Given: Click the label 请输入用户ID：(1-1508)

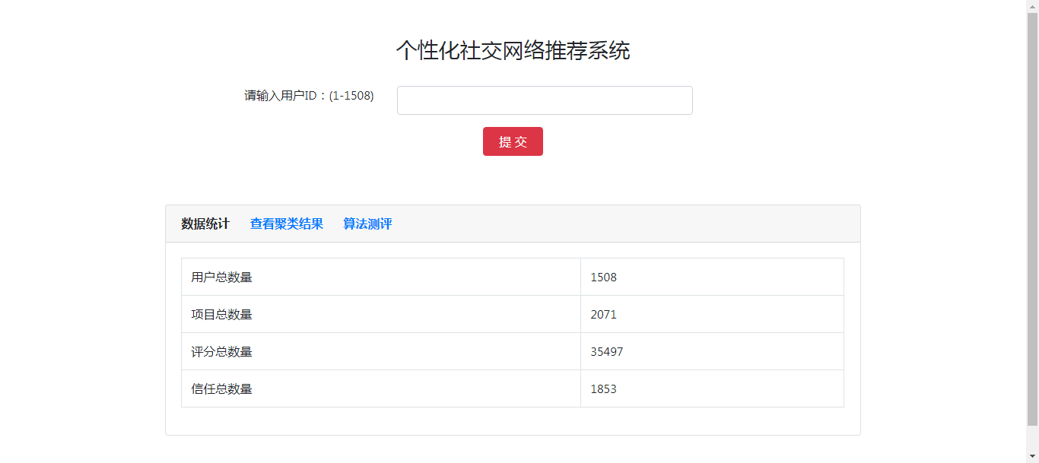Looking at the screenshot, I should pyautogui.click(x=309, y=96).
